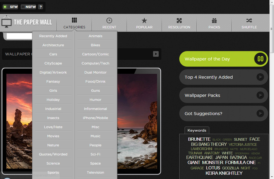Choose the Science category
This screenshot has height=179, width=274.
tap(53, 163)
